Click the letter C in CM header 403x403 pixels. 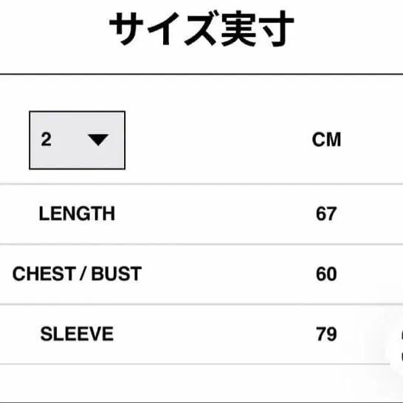[x=318, y=139]
